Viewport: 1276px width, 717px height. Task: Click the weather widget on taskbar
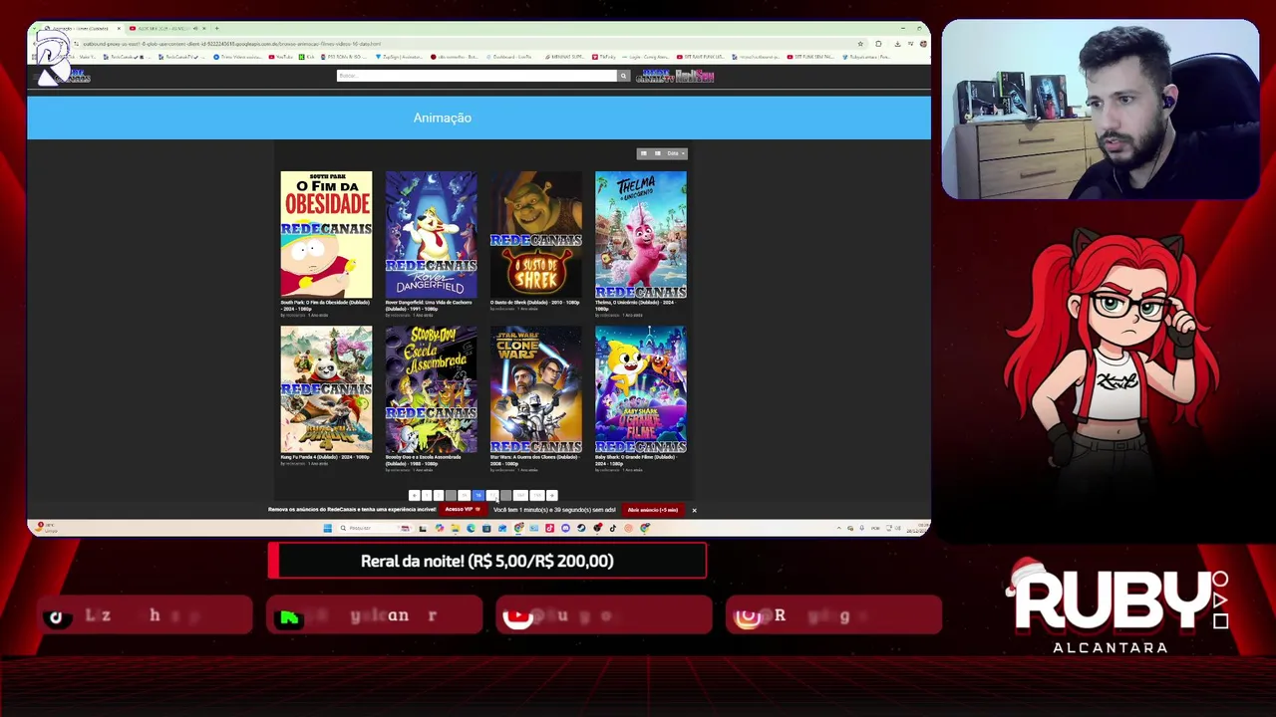46,528
